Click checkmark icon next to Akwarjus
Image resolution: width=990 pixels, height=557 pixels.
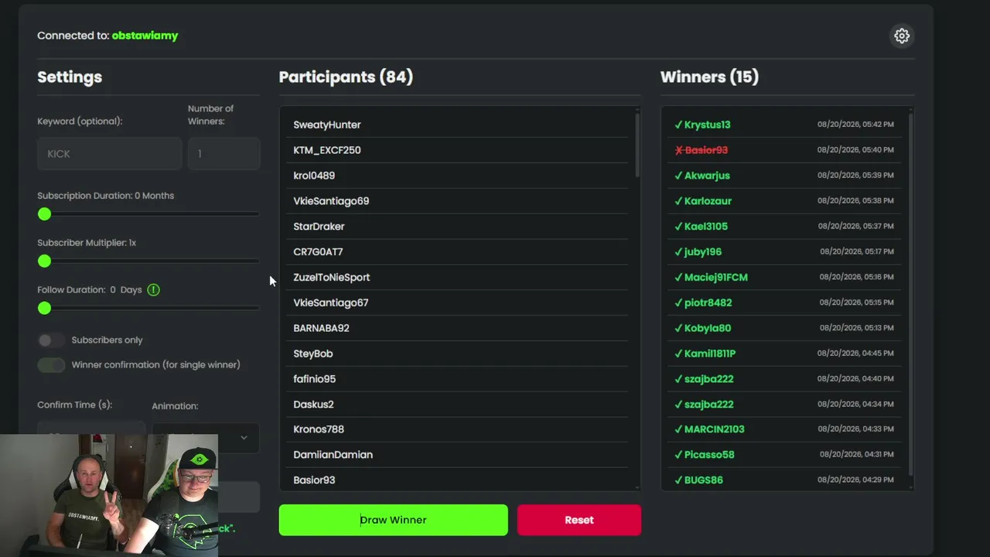678,176
